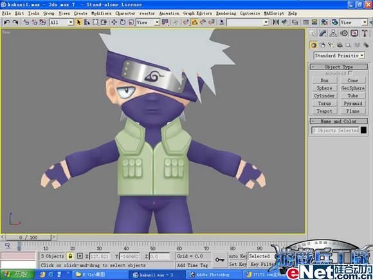Open the Modifiers menu
This screenshot has width=373, height=280.
tap(101, 14)
